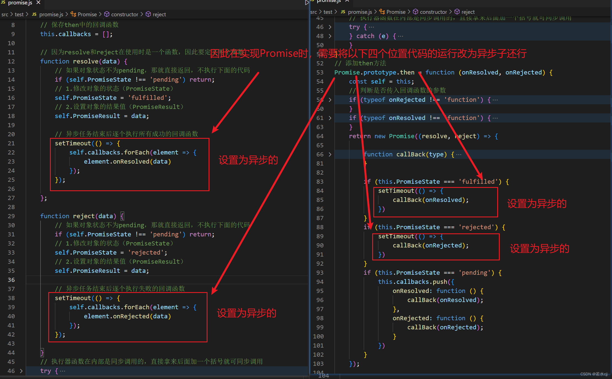Click the left promise.js tab label
Image resolution: width=612 pixels, height=379 pixels.
[x=20, y=2]
